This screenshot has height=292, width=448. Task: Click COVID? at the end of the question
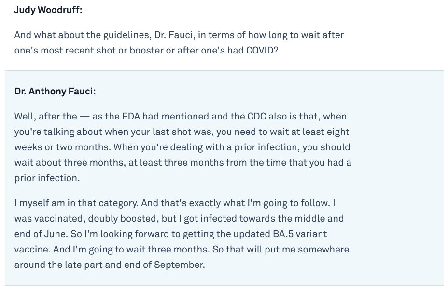[262, 50]
